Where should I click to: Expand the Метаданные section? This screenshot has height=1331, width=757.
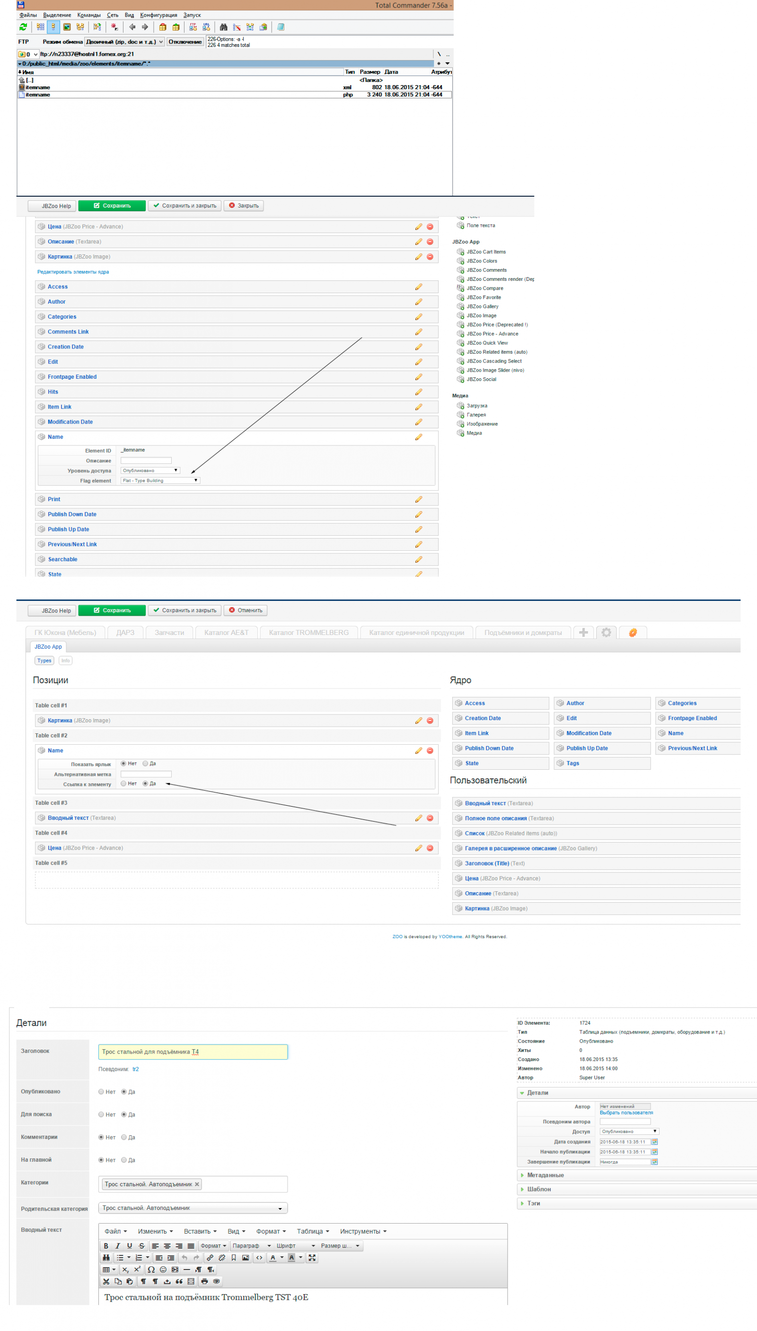click(545, 1174)
